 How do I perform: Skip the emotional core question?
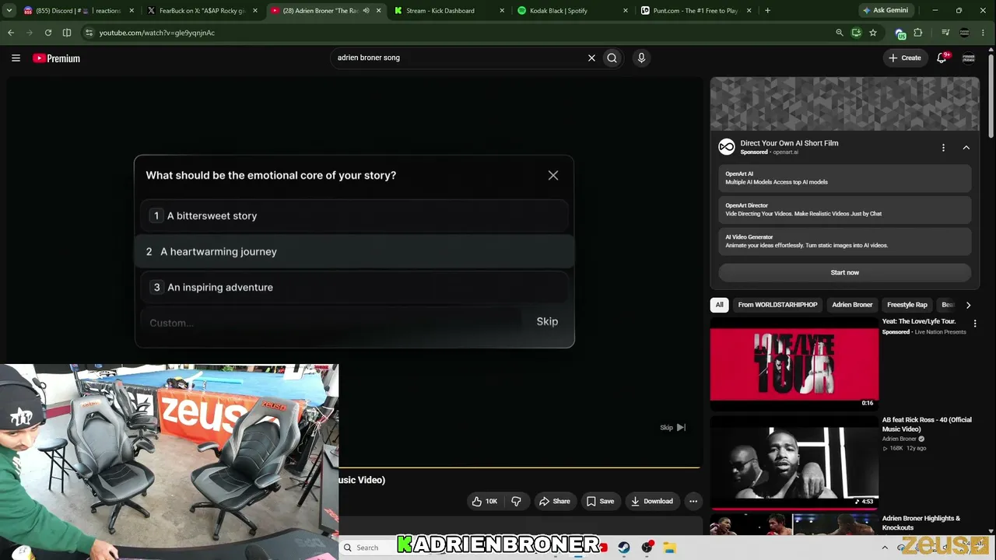coord(547,322)
